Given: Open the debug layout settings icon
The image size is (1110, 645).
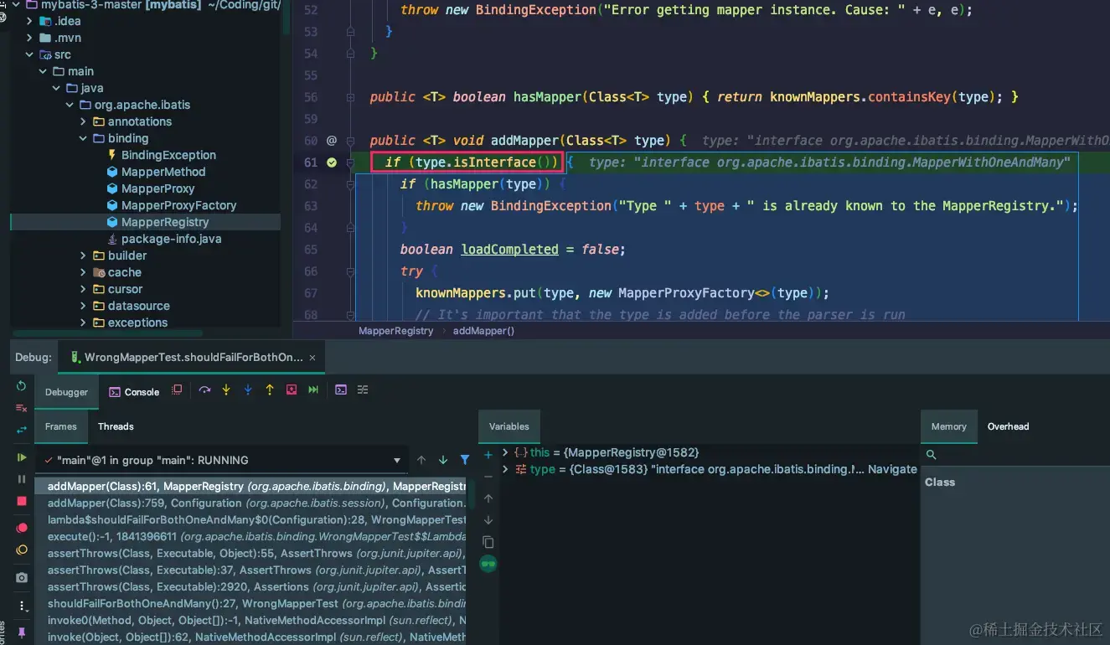Looking at the screenshot, I should click(x=22, y=606).
